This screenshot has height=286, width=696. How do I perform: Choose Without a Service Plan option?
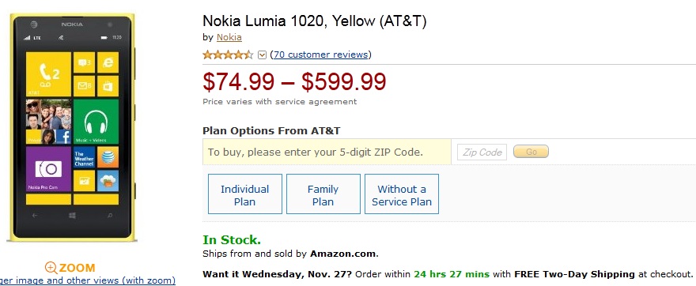coord(402,194)
